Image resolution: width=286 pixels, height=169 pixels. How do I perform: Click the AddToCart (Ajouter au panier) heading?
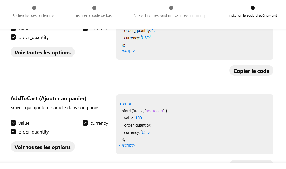pyautogui.click(x=49, y=98)
